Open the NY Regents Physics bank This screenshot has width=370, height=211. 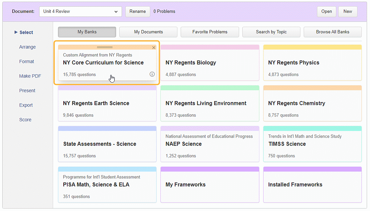312,63
